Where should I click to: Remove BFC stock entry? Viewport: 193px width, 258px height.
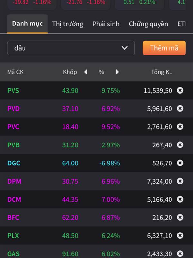click(x=180, y=217)
